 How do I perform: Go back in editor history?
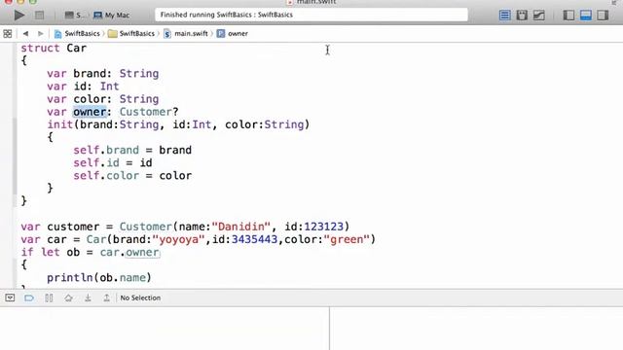(x=25, y=34)
